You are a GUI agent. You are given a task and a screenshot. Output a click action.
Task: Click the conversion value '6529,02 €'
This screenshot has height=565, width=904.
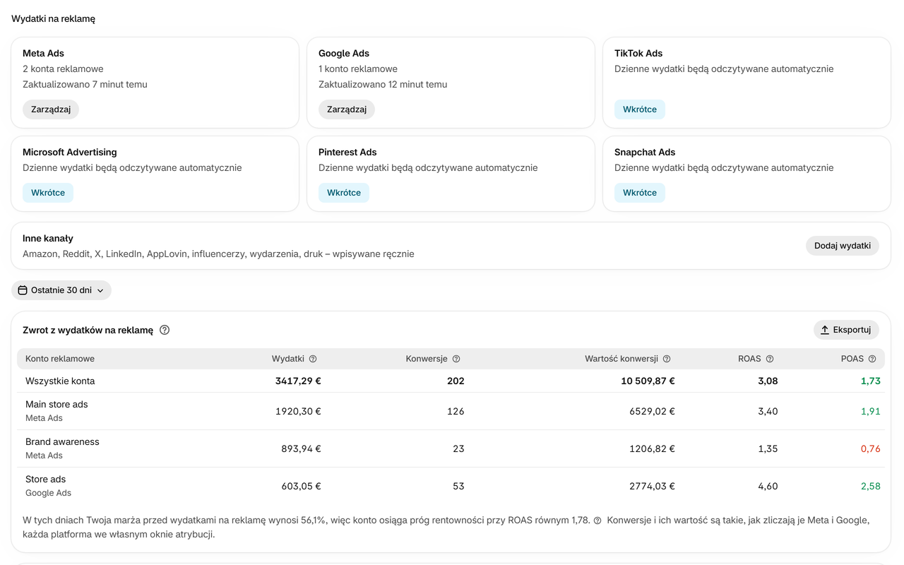pos(652,411)
